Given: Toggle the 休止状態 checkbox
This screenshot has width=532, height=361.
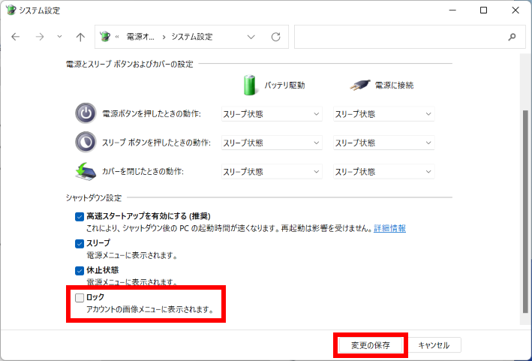Looking at the screenshot, I should (x=80, y=270).
